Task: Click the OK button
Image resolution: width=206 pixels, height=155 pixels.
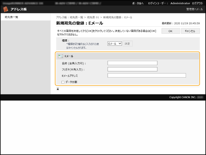Action: 170,31
